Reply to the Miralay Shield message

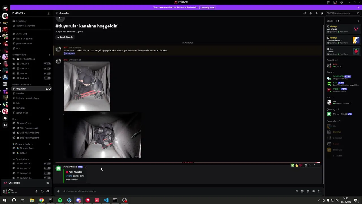click(310, 165)
